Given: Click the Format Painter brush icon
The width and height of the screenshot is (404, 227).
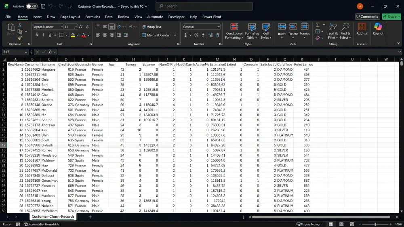Looking at the screenshot, I should click(19, 38).
